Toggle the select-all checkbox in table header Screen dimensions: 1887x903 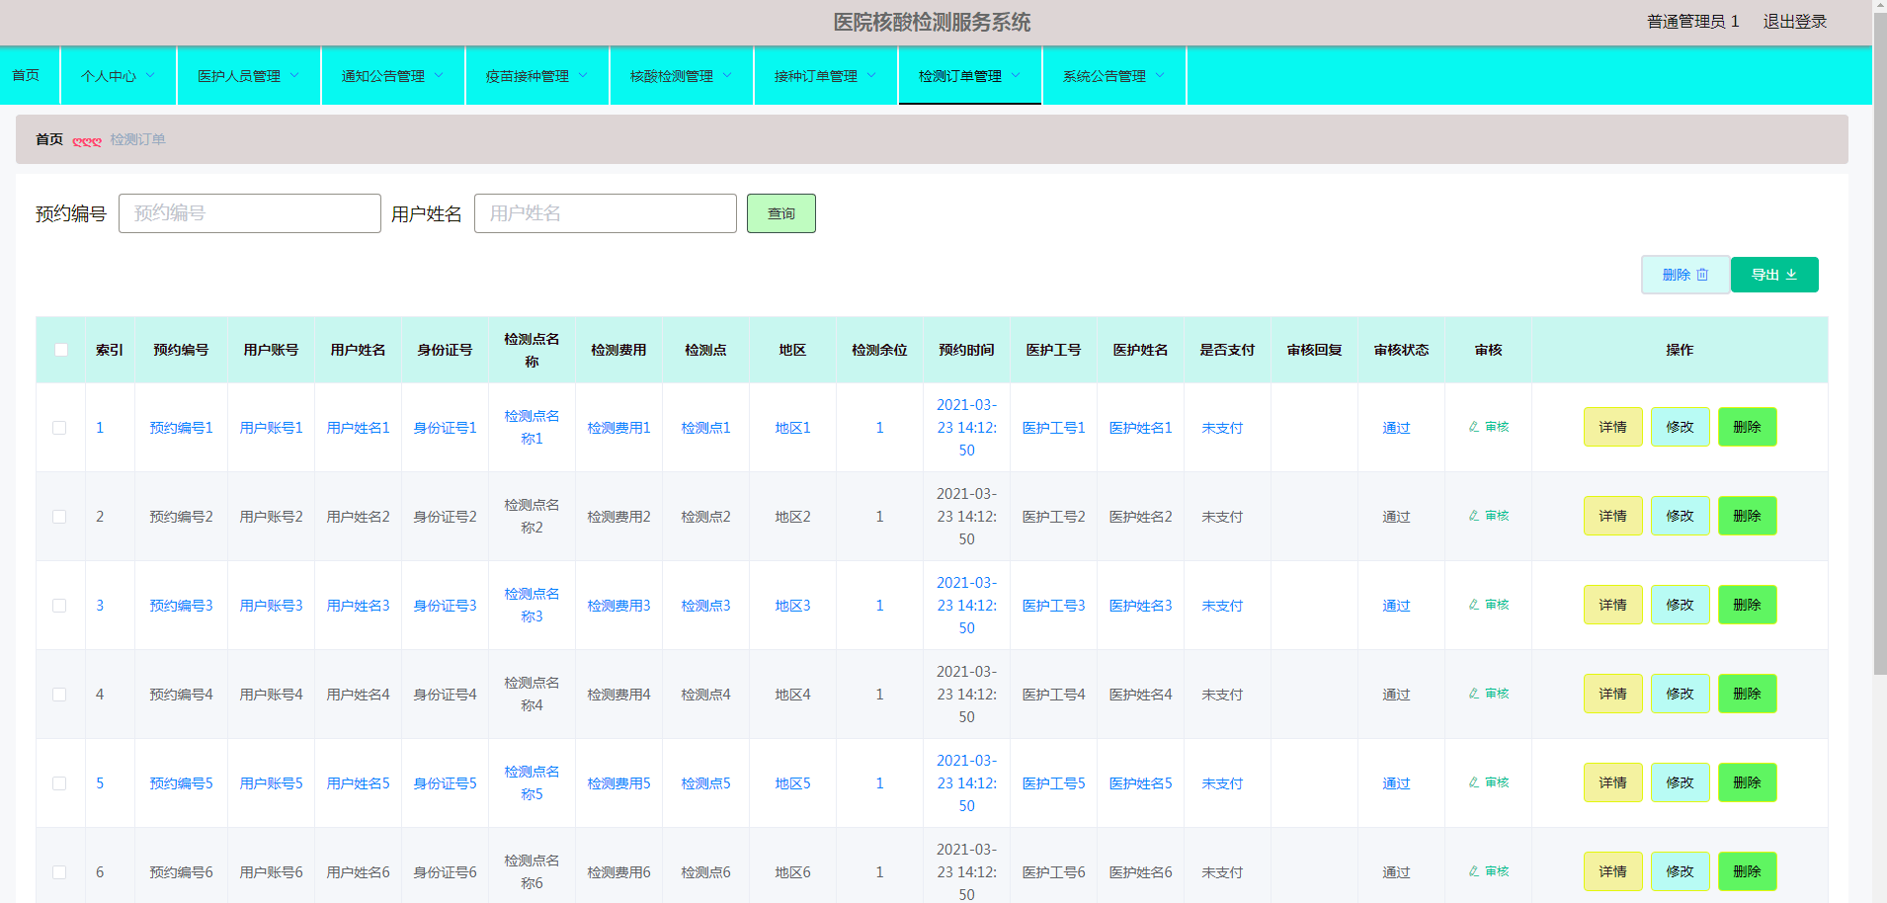click(x=61, y=350)
